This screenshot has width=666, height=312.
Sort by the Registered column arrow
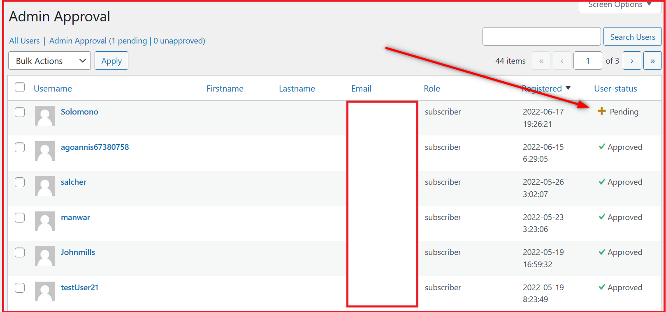(x=568, y=88)
